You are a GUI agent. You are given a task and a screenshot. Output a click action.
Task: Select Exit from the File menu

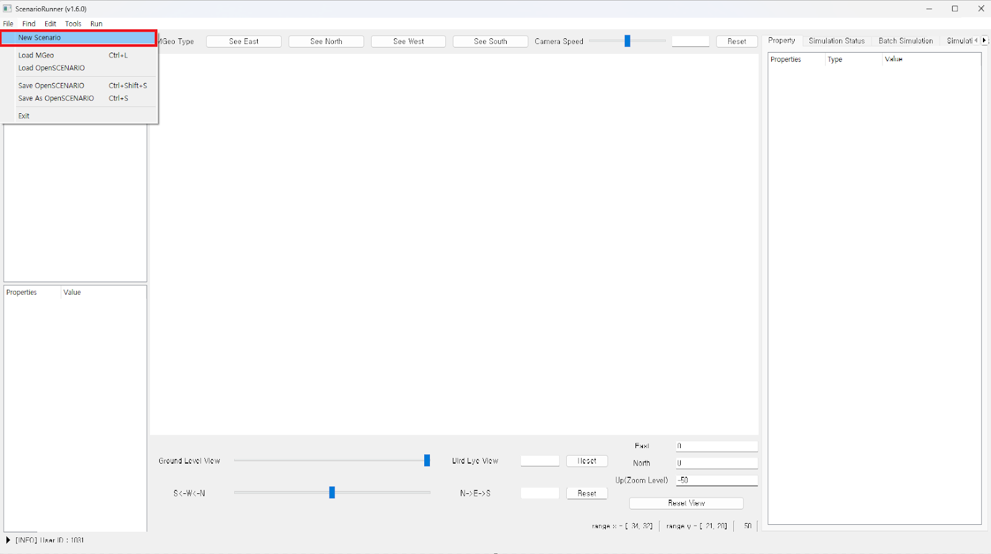(24, 116)
